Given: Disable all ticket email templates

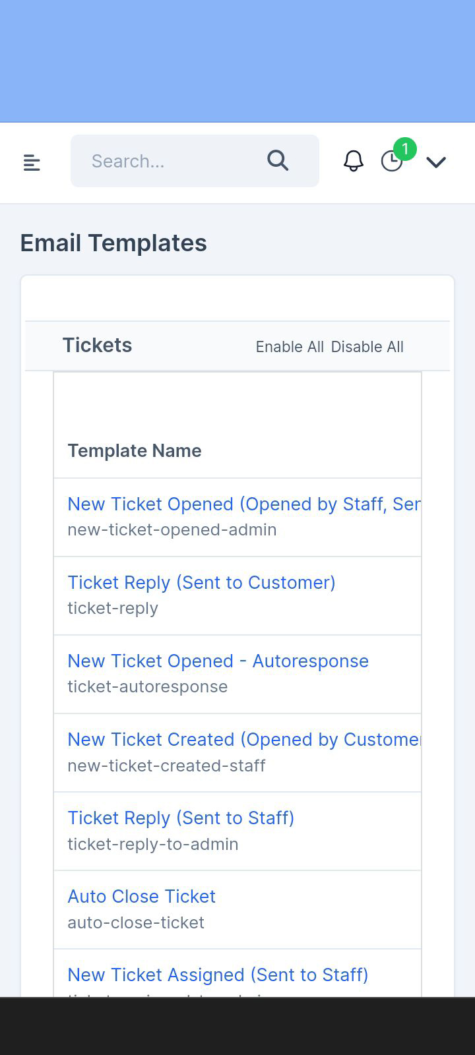Looking at the screenshot, I should [367, 347].
